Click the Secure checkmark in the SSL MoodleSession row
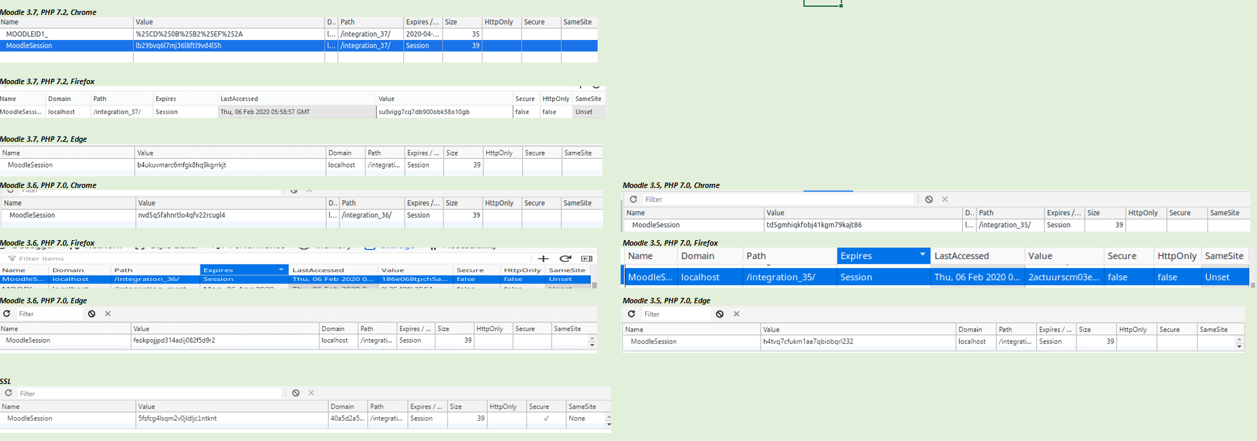The width and height of the screenshot is (1257, 441). click(x=547, y=419)
